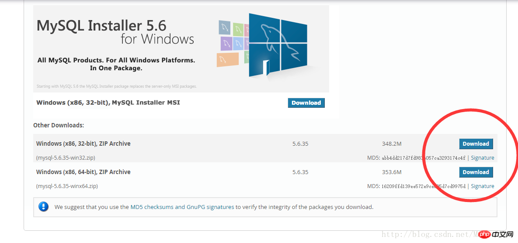The width and height of the screenshot is (518, 243).
Task: Open Signature link for win32 zip
Action: (x=482, y=157)
